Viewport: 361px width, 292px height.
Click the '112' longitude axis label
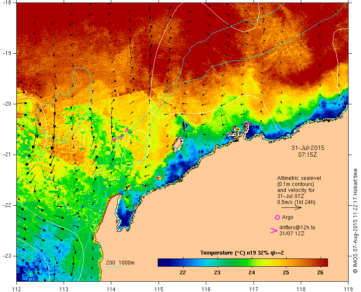point(17,289)
